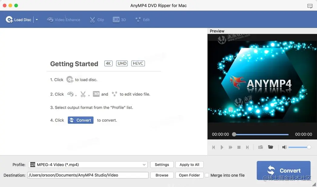Open the Profile format dropdown
The width and height of the screenshot is (317, 187).
coord(88,165)
